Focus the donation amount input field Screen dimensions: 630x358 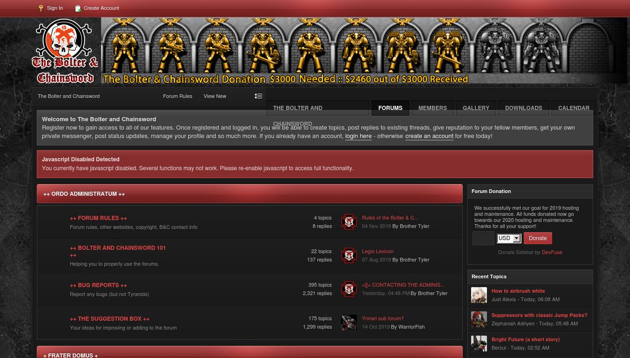tap(483, 238)
